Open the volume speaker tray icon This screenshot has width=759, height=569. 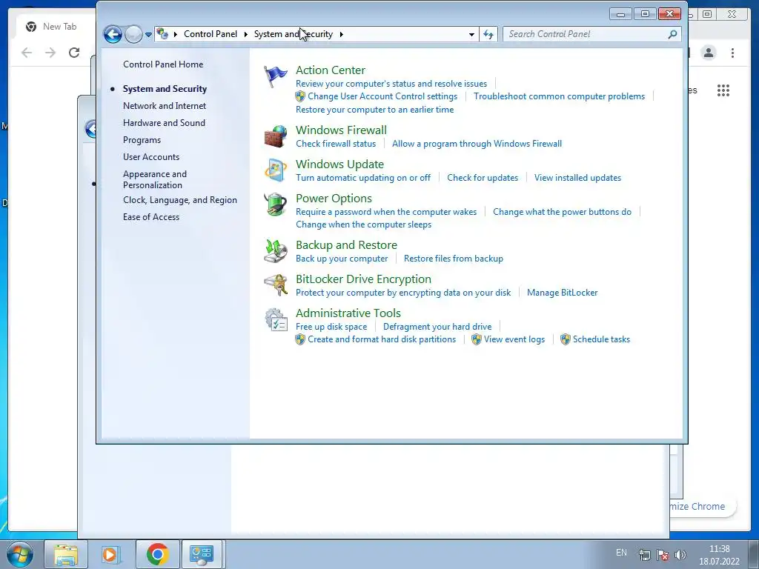coord(680,555)
